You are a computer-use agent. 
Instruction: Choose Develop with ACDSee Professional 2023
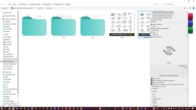(169, 14)
